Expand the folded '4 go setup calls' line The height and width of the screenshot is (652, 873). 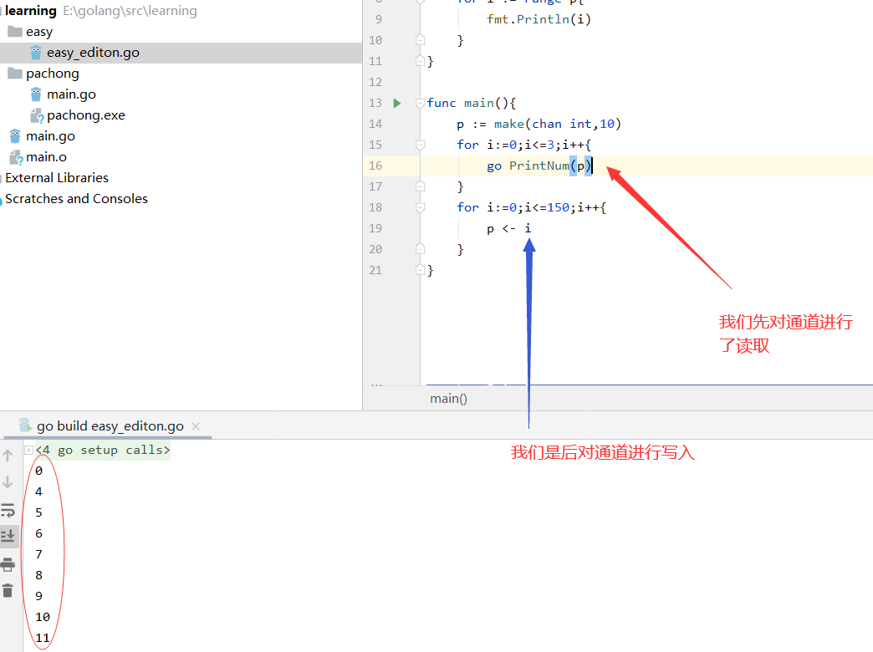[x=29, y=450]
